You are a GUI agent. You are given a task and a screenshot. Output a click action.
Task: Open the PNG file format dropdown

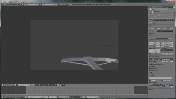[x=155, y=85]
